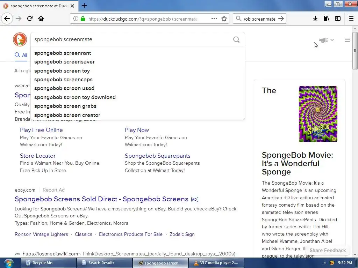
Task: Open the downloads panel
Action: (x=315, y=19)
